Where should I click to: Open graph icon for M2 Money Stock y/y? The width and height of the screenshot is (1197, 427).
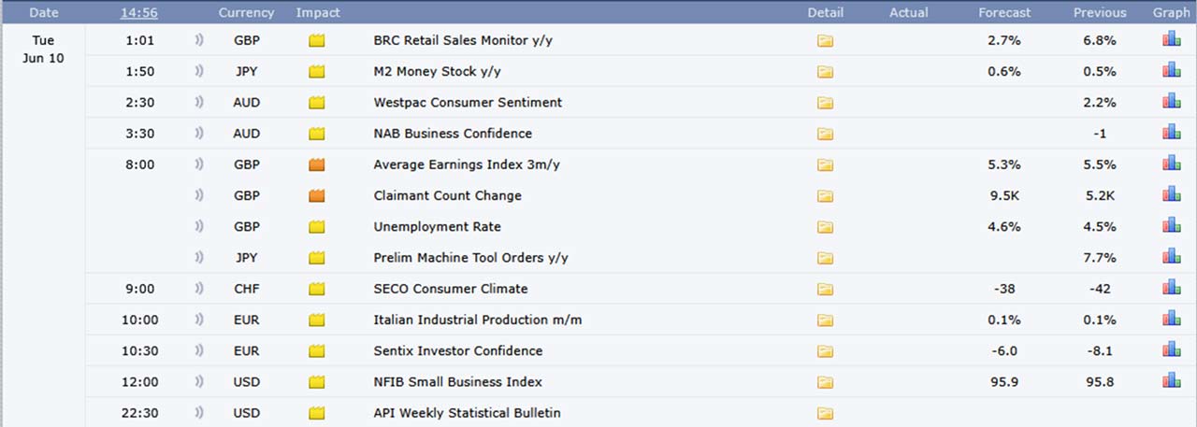pyautogui.click(x=1172, y=71)
